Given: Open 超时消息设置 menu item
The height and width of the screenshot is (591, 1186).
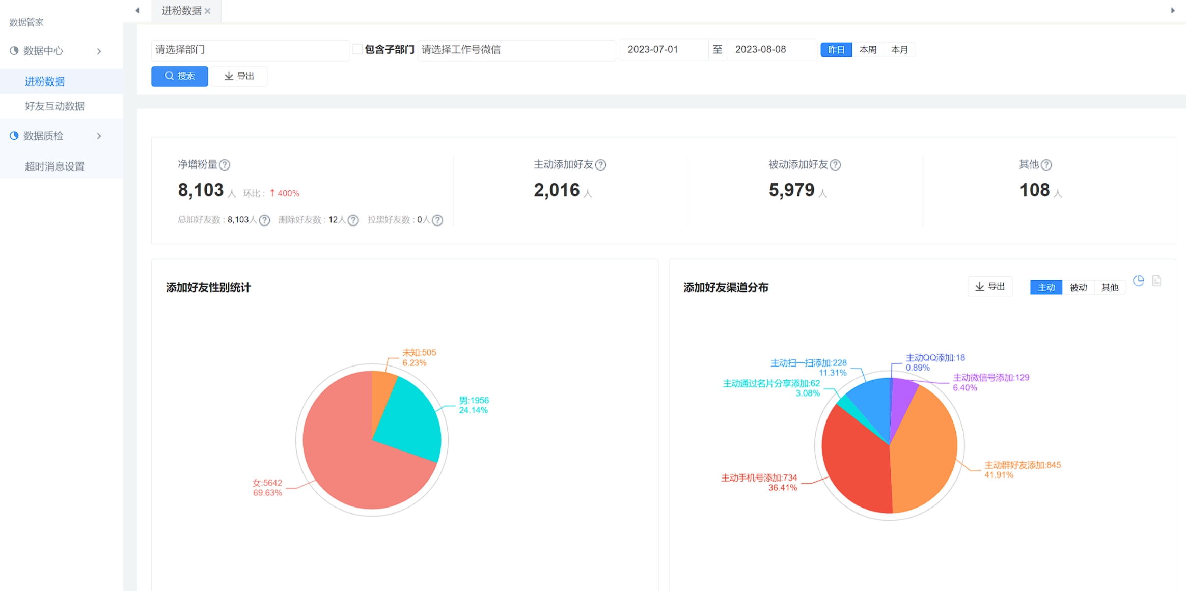Looking at the screenshot, I should coord(54,166).
